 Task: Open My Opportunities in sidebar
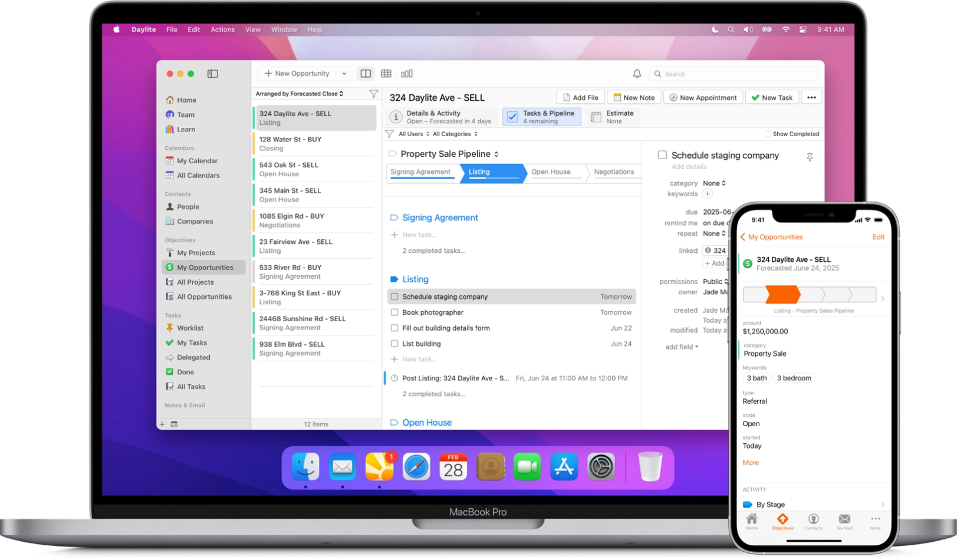[x=203, y=268]
